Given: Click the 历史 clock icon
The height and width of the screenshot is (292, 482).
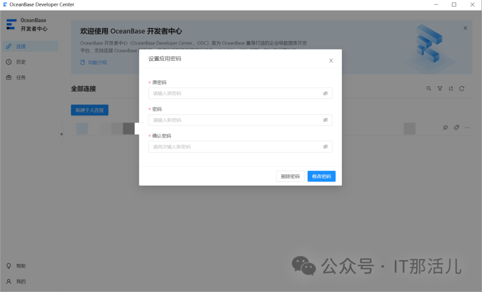Looking at the screenshot, I should tap(8, 62).
